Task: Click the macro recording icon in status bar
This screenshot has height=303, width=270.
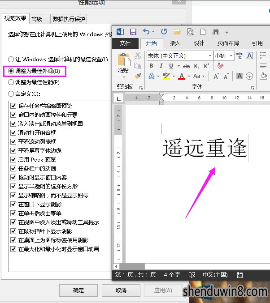Action: [x=240, y=275]
